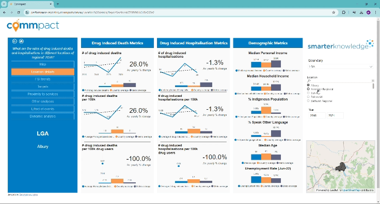Open the browser downloads icon

pos(361,12)
